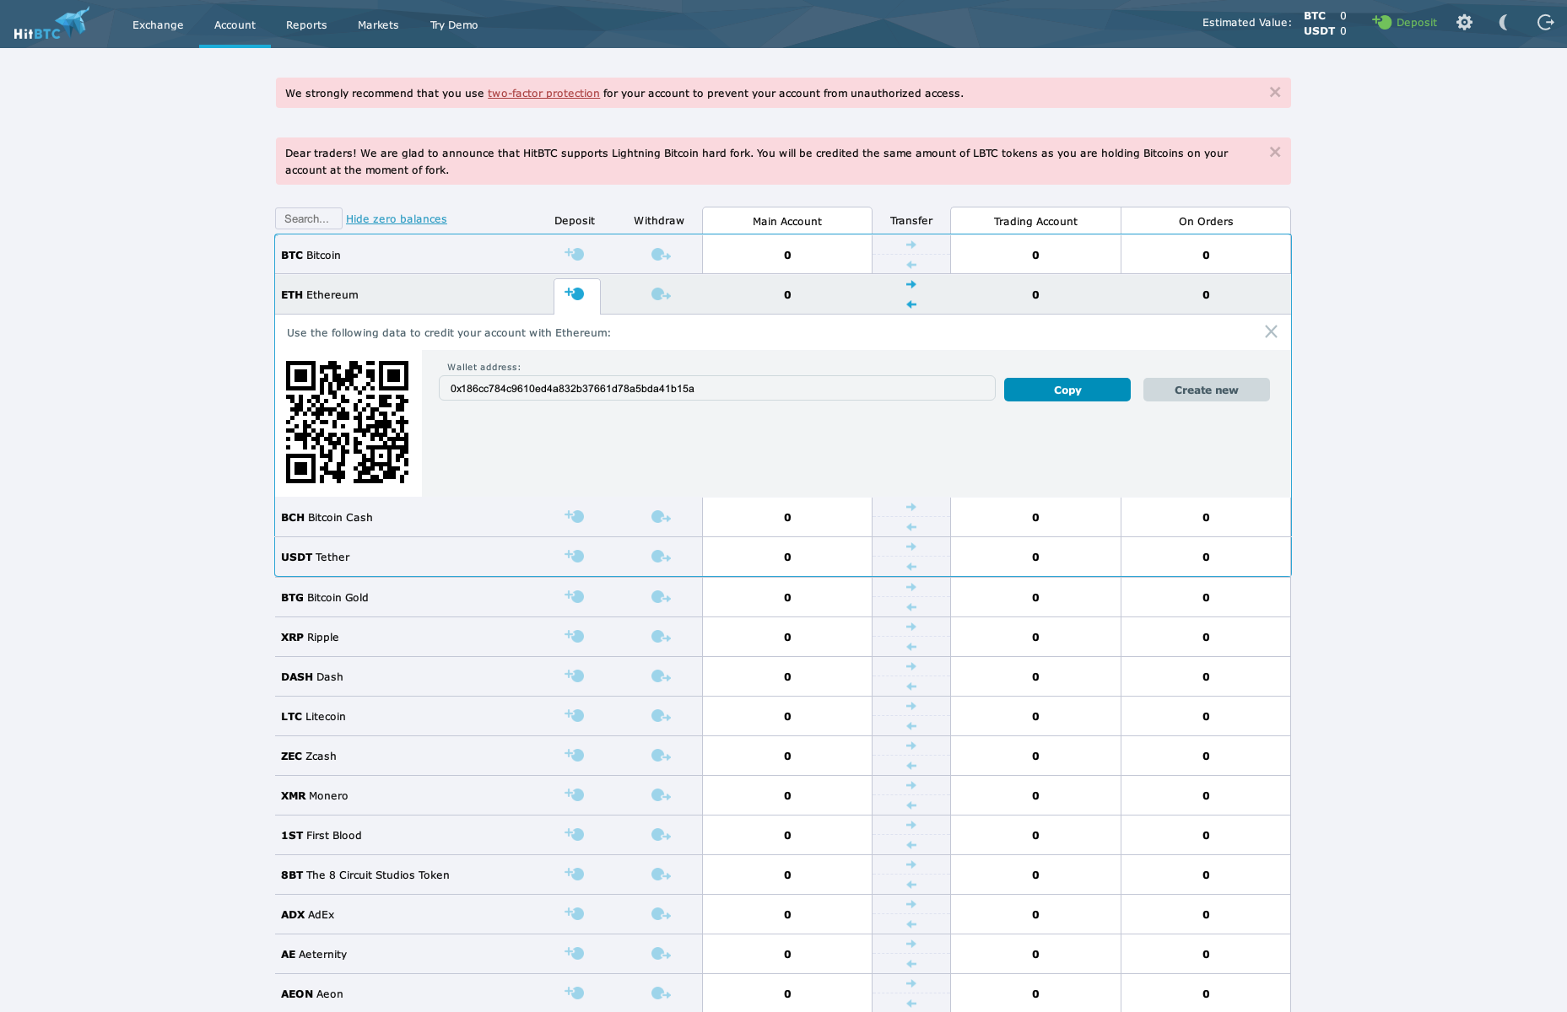Open withdraw for AE Aeternity
The image size is (1567, 1012).
pyautogui.click(x=661, y=954)
